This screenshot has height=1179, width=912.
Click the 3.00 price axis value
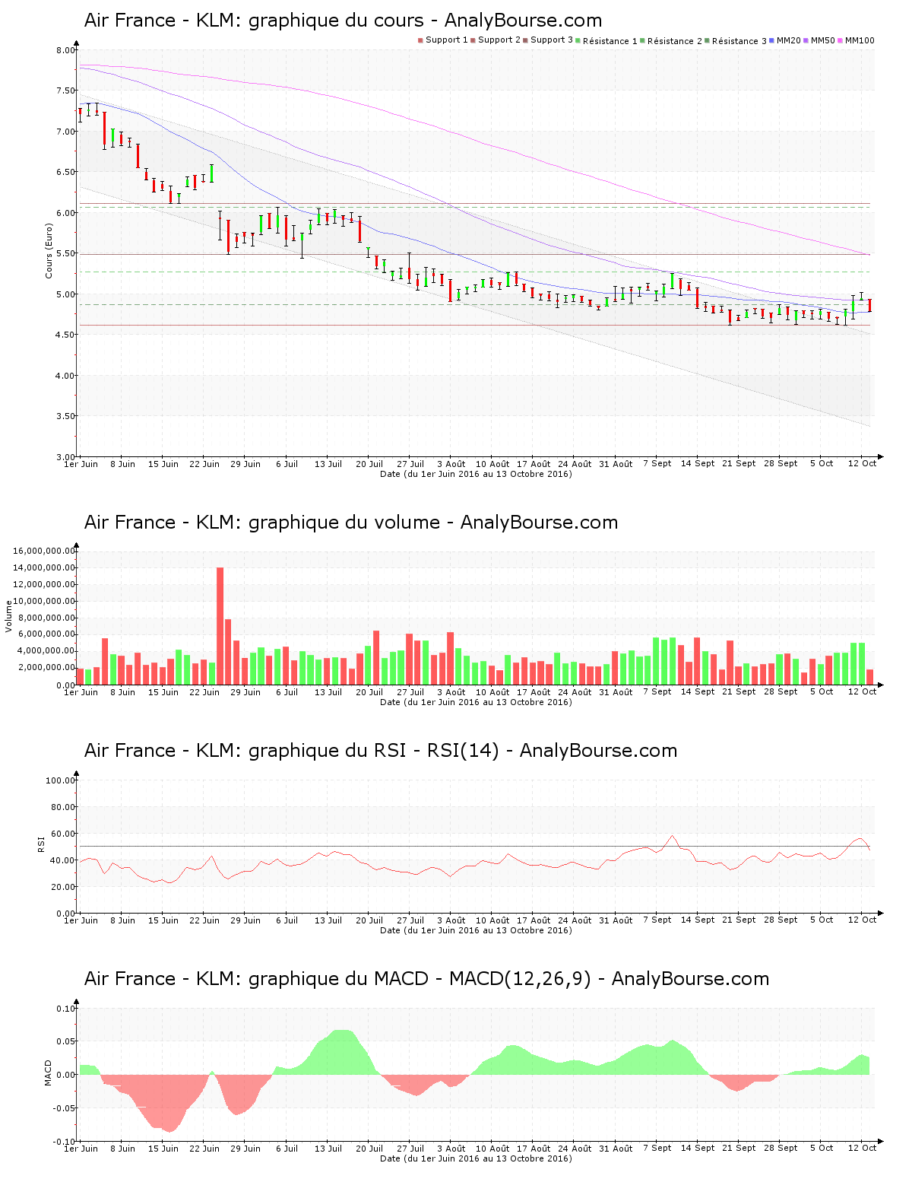(x=66, y=456)
